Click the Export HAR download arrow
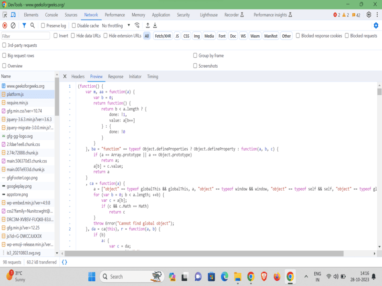 pyautogui.click(x=155, y=25)
